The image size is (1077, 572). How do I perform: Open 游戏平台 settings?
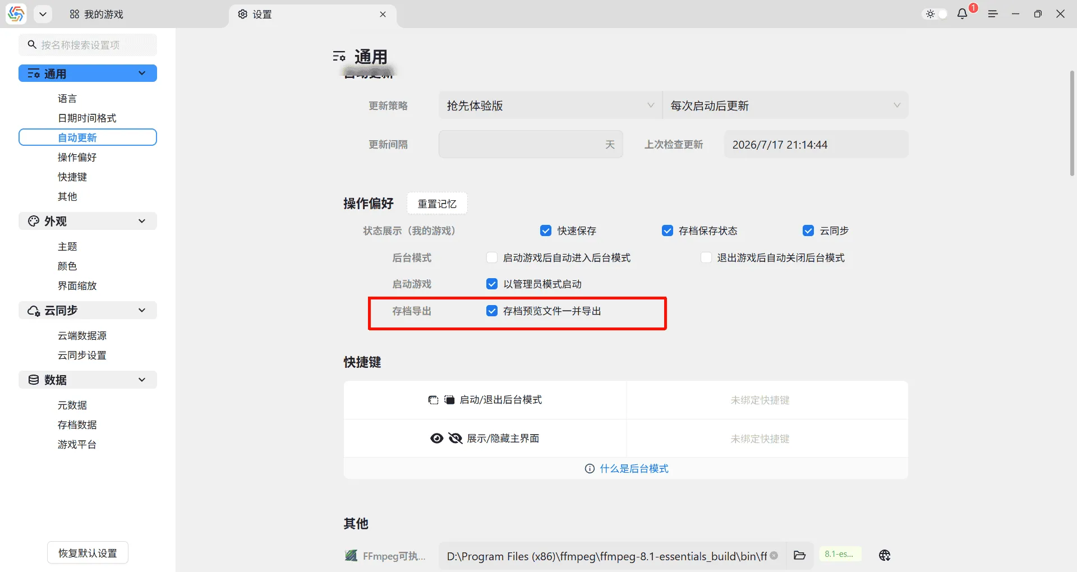point(77,444)
